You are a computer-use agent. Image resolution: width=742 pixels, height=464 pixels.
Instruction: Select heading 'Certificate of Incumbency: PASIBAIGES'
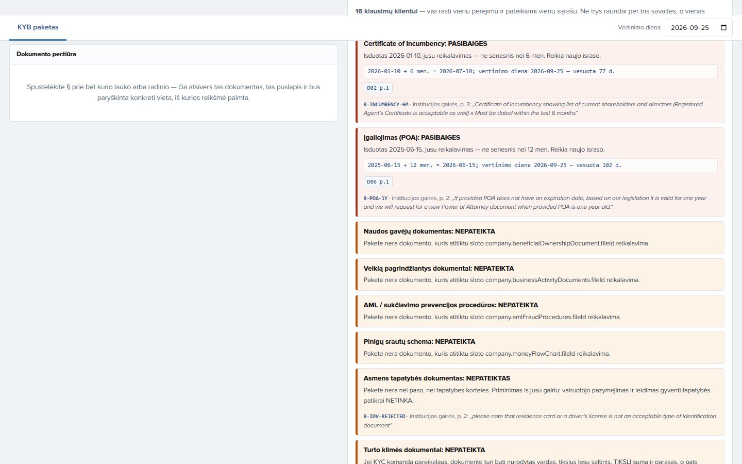pos(425,44)
